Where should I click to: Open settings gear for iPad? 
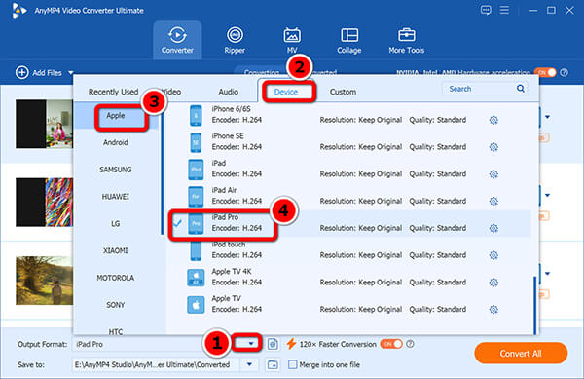493,174
